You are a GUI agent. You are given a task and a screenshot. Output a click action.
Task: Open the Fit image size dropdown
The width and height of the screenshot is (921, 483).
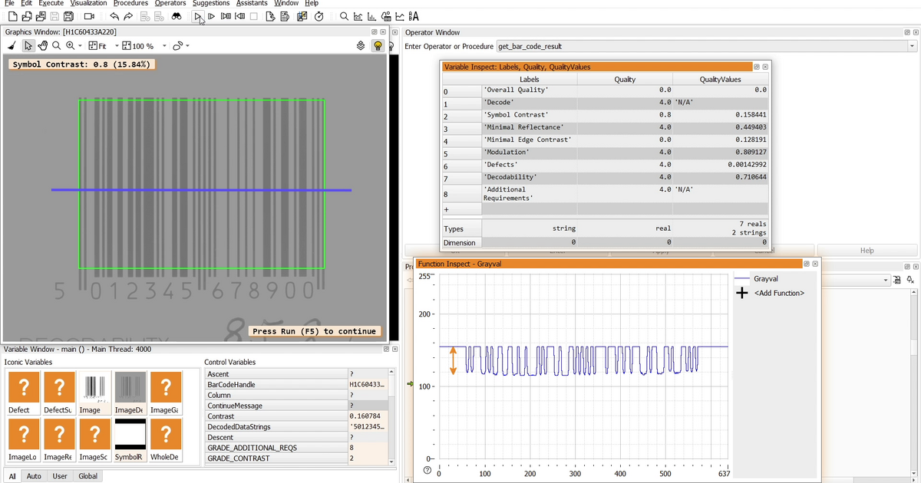(117, 46)
